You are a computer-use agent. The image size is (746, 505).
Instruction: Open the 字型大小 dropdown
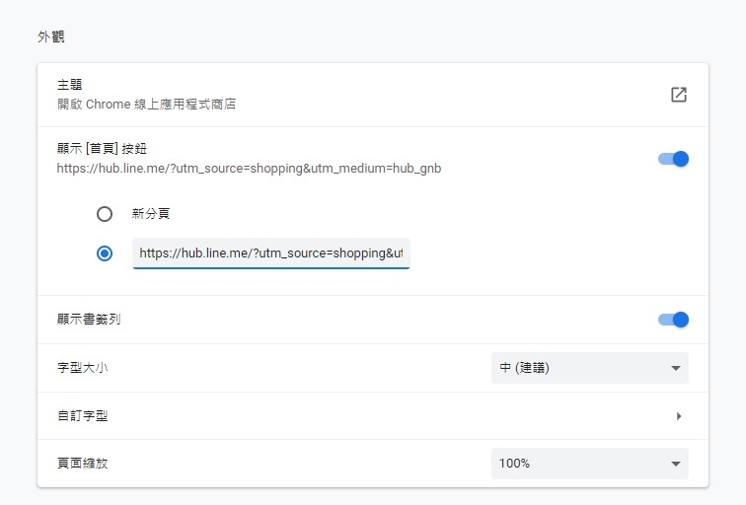click(589, 368)
